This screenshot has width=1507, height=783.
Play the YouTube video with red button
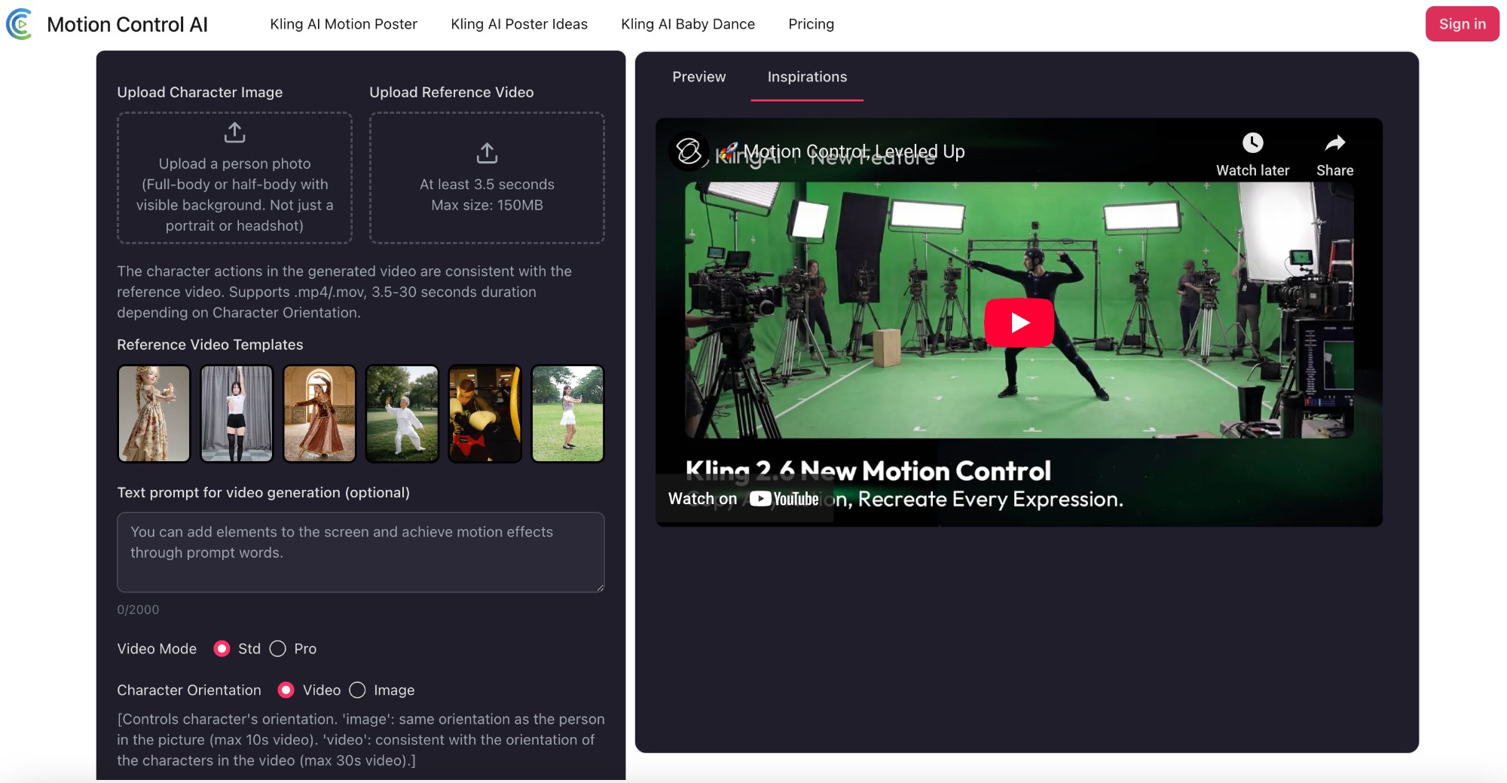click(1019, 323)
